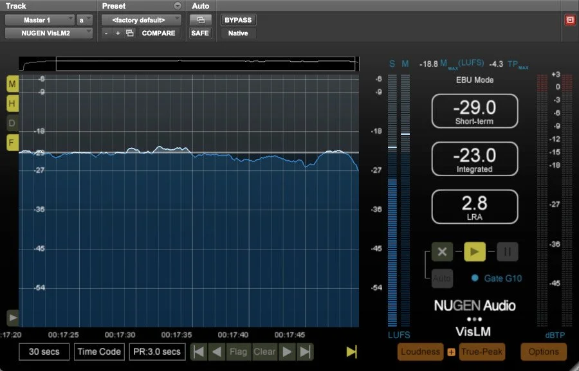Image resolution: width=579 pixels, height=371 pixels.
Task: Change the Time Code display mode
Action: pyautogui.click(x=99, y=352)
